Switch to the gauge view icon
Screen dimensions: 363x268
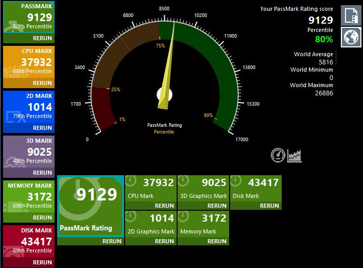(278, 155)
